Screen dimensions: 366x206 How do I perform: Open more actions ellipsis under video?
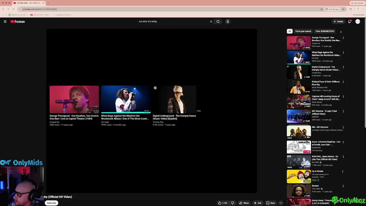pyautogui.click(x=281, y=203)
